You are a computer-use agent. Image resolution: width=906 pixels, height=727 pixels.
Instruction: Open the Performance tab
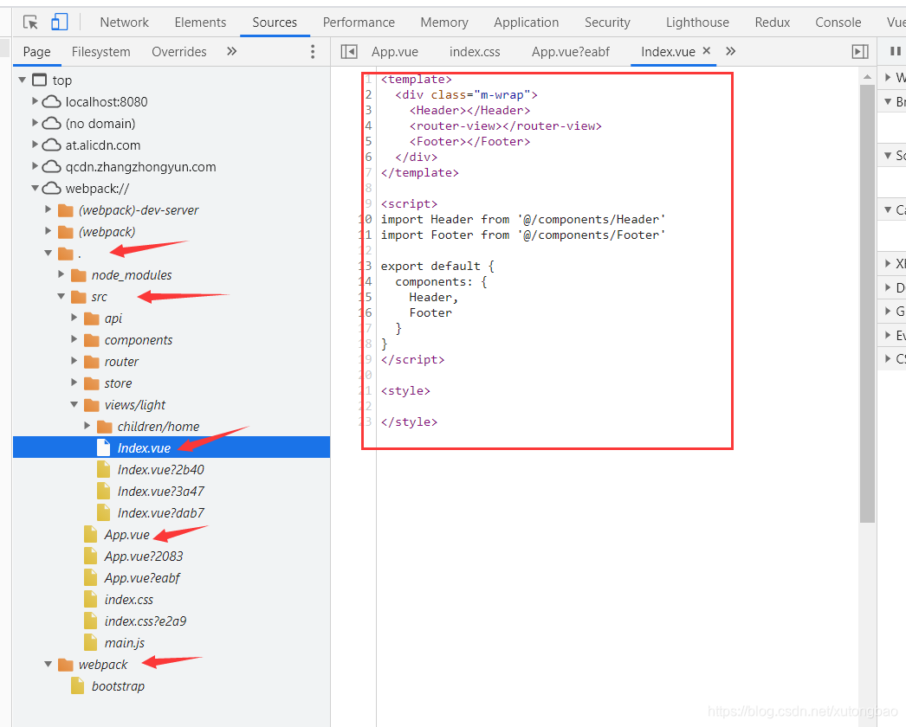359,23
